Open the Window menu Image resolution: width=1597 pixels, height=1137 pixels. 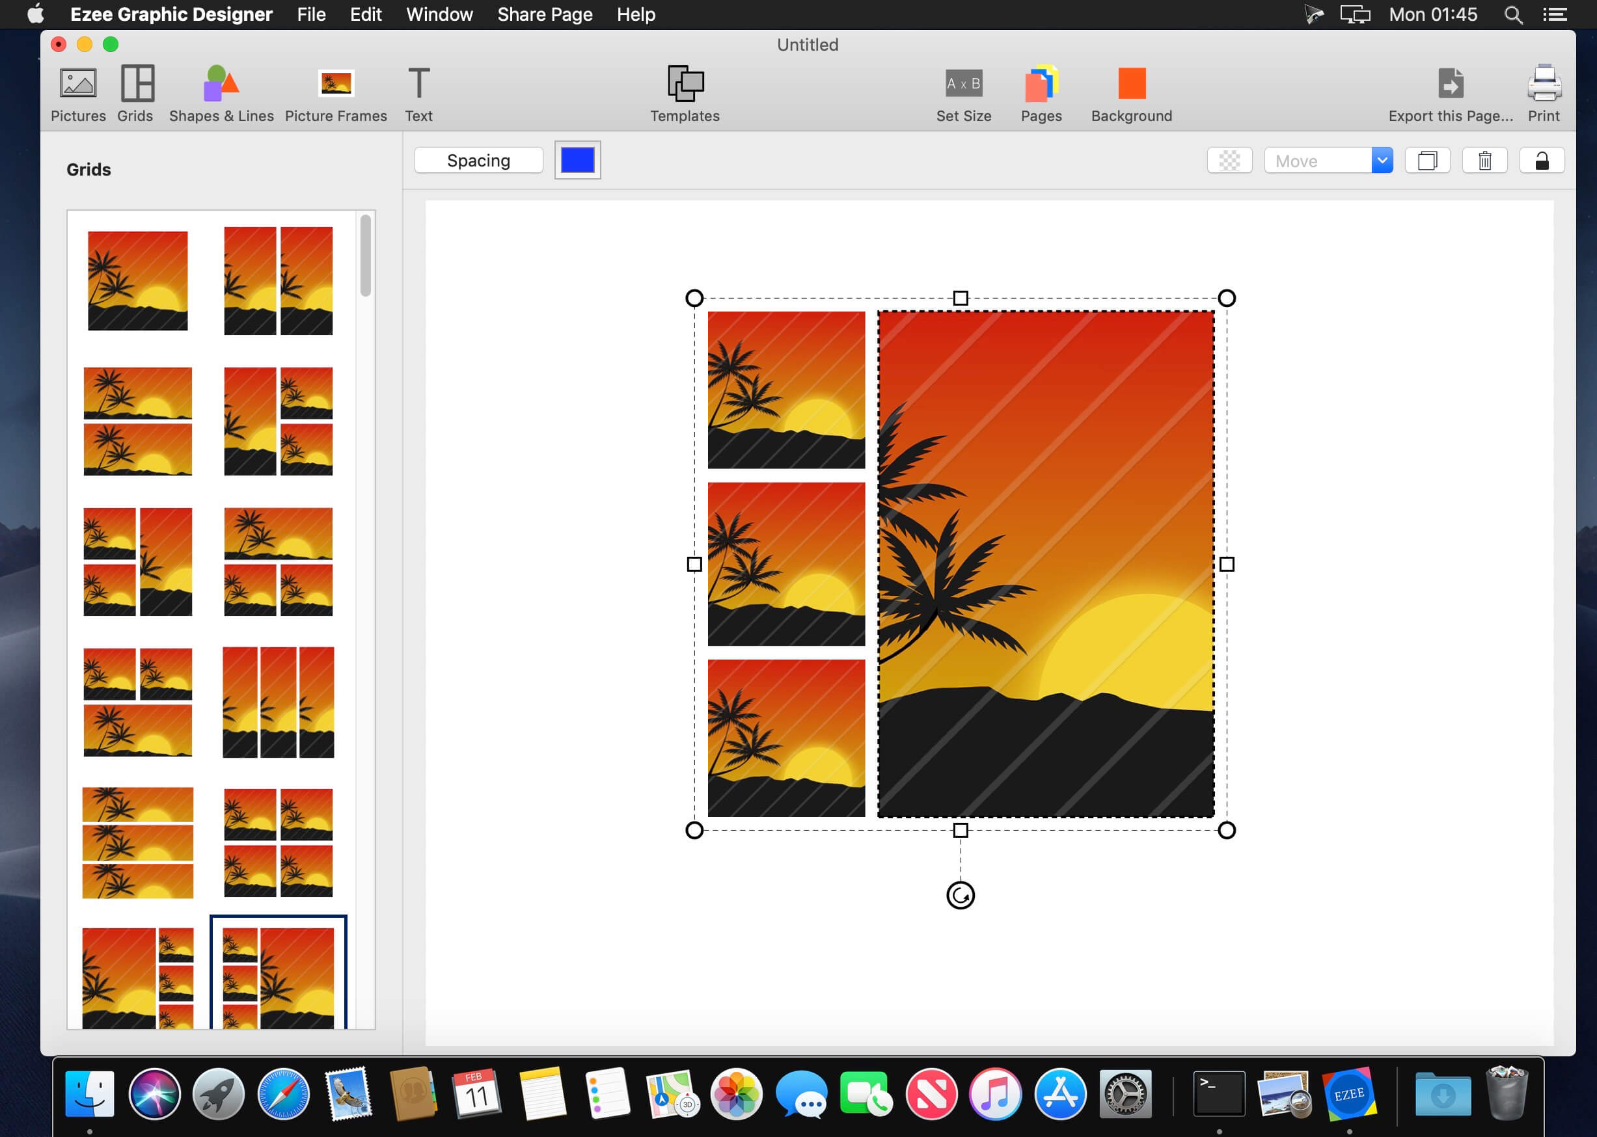point(439,15)
